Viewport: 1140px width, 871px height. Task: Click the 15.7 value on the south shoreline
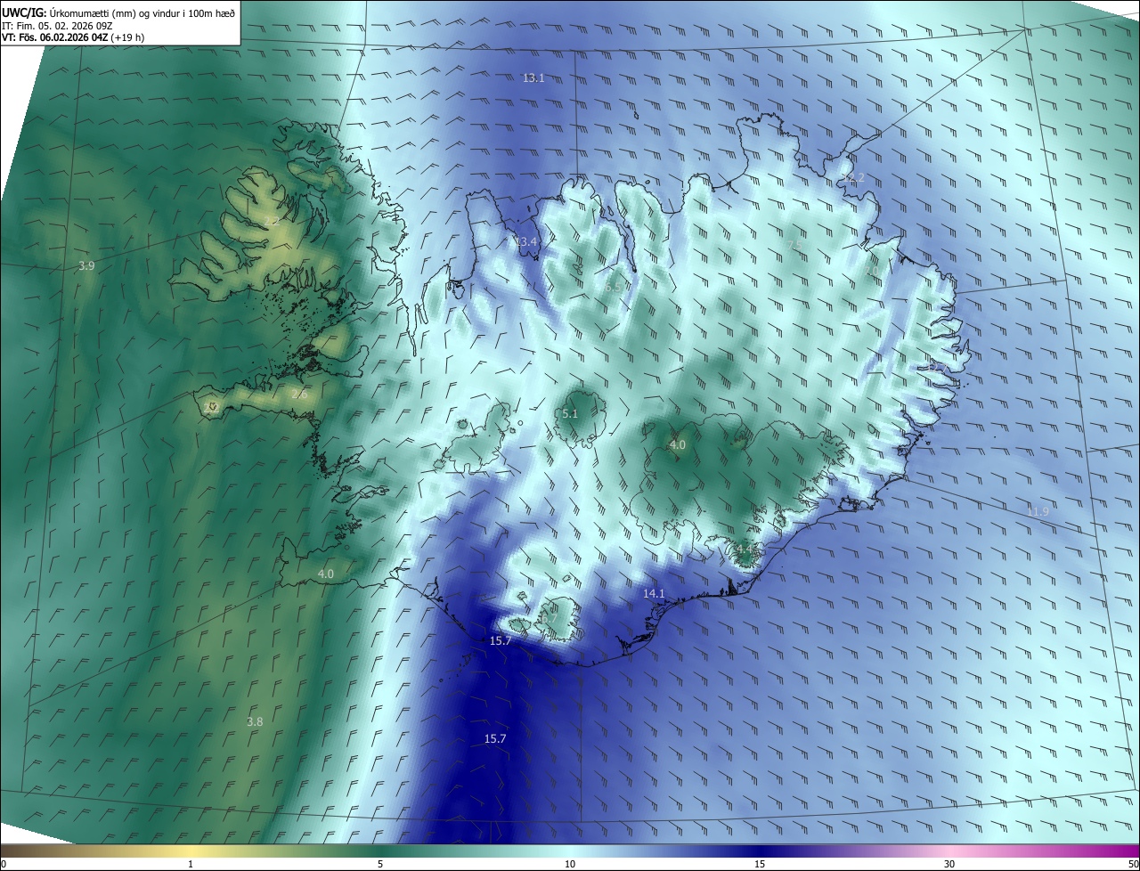(501, 641)
